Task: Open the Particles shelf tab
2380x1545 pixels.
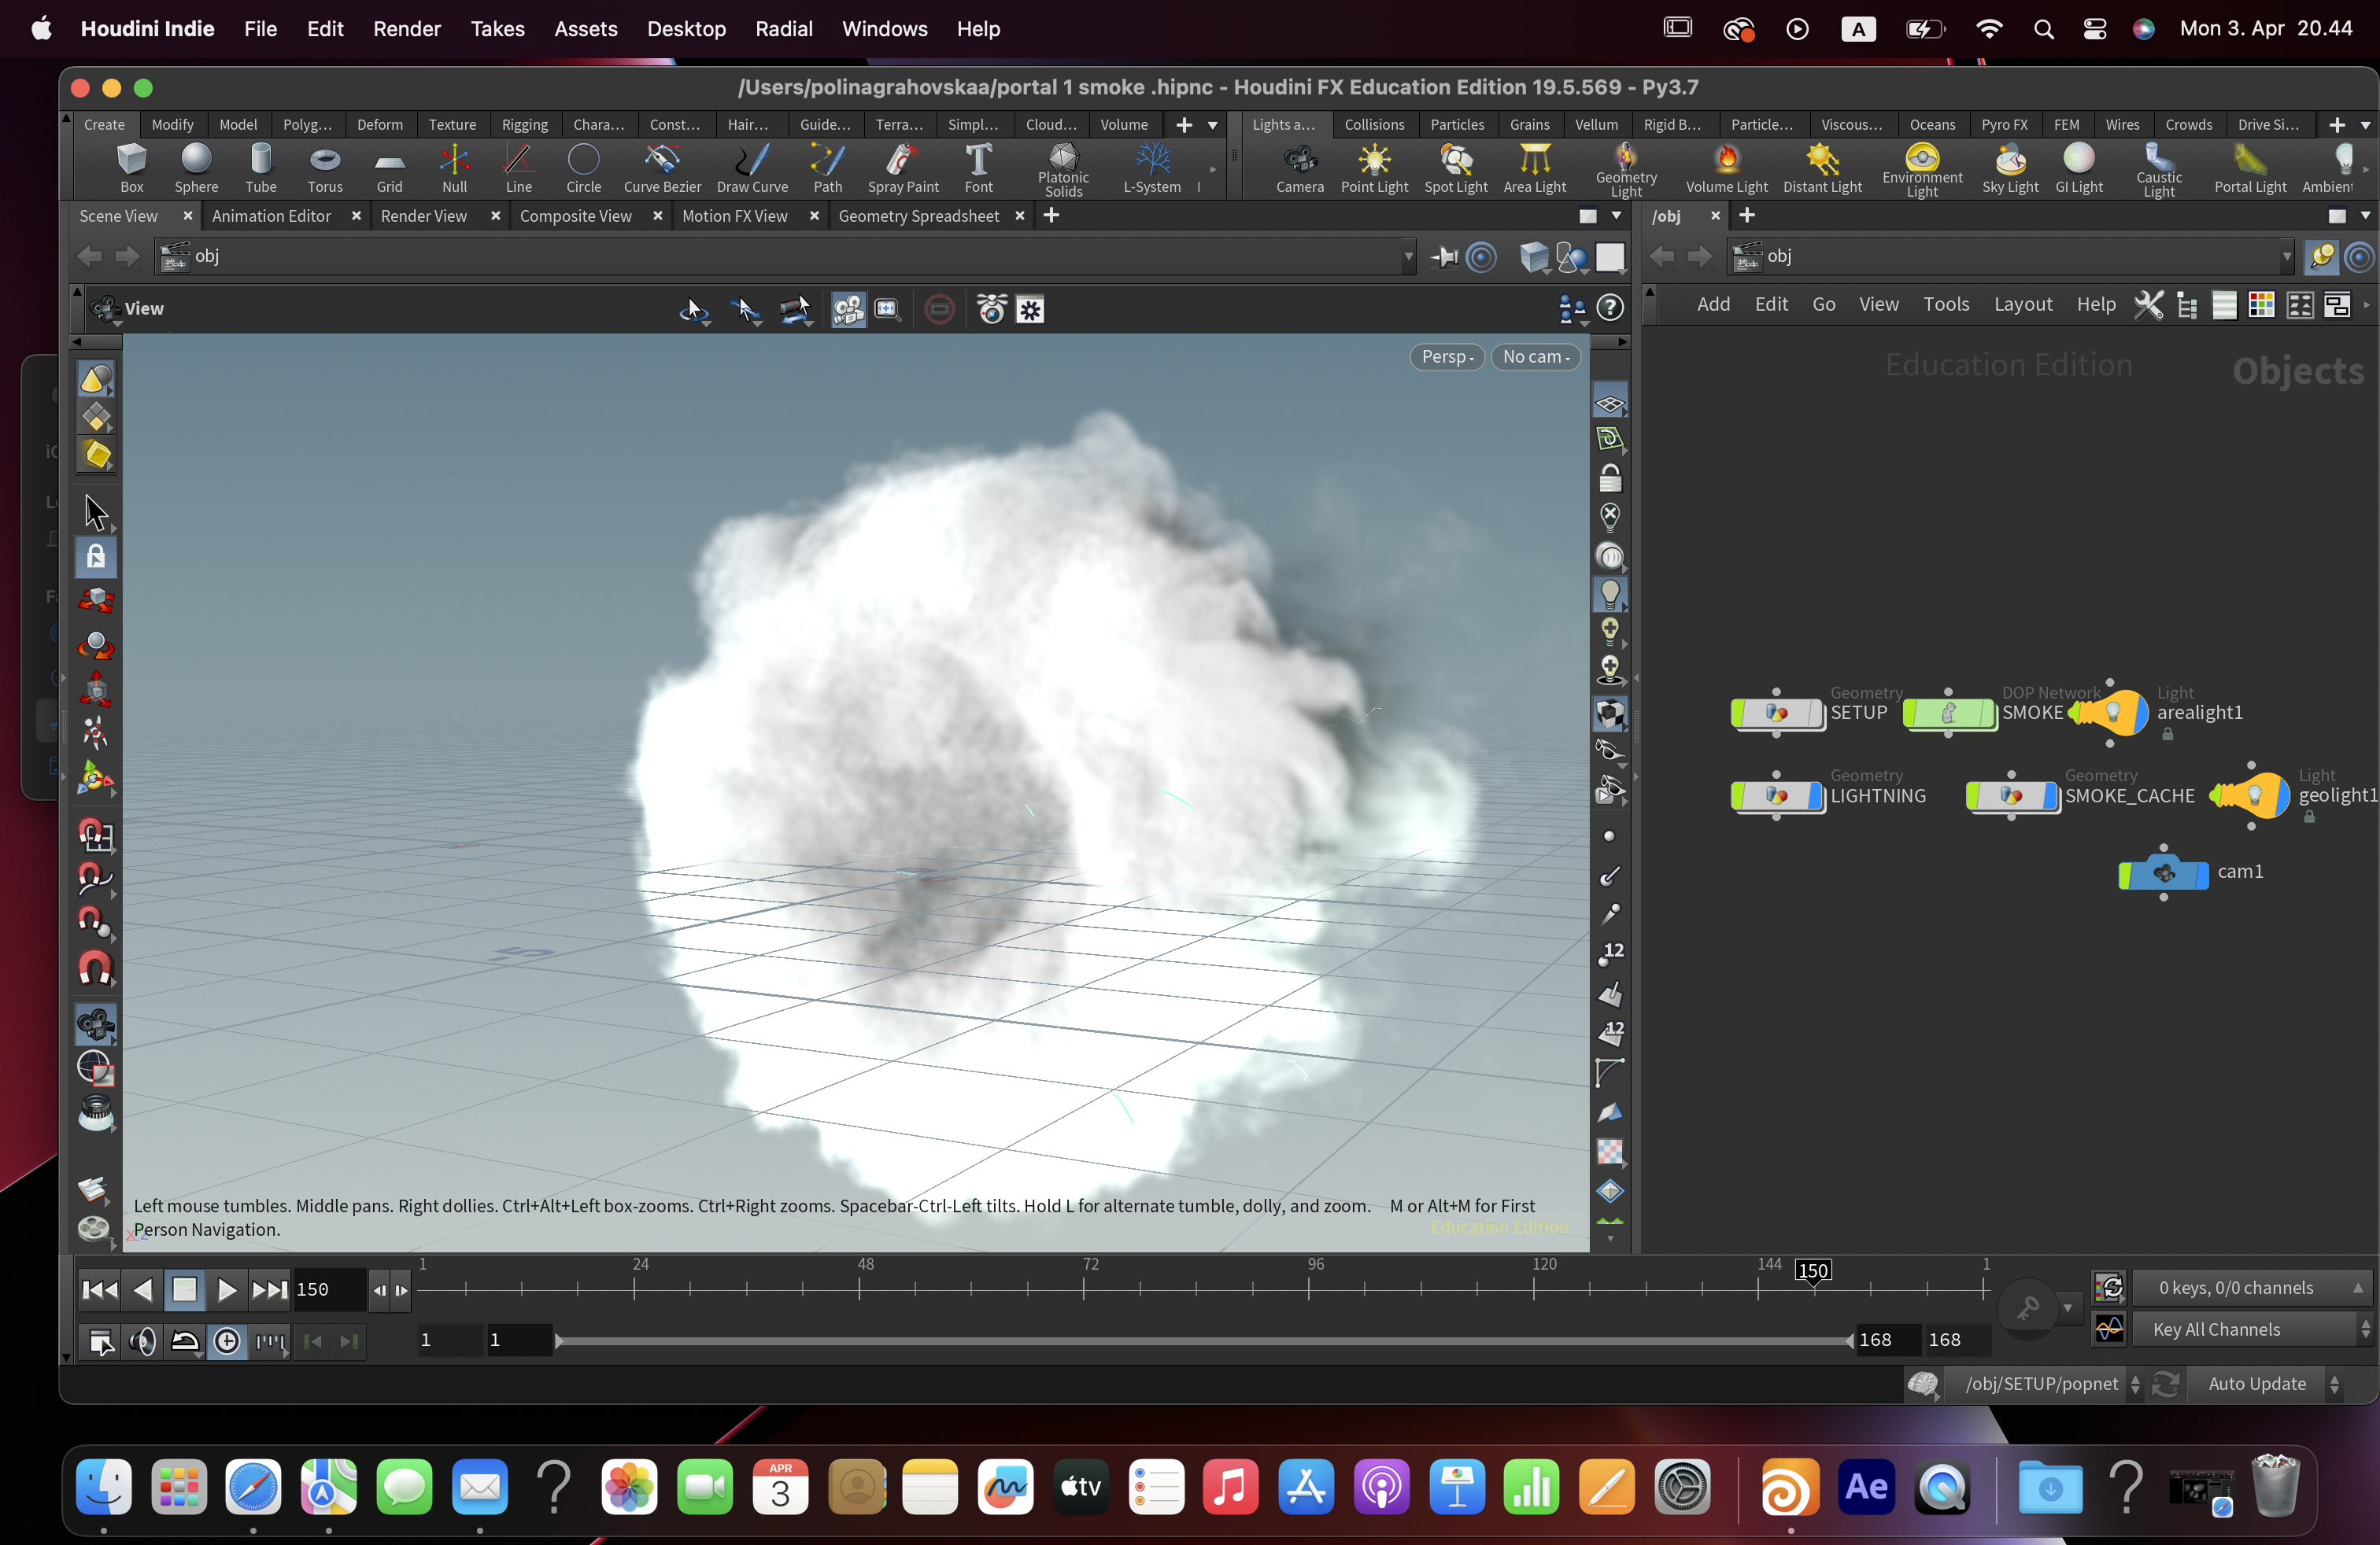Action: (x=1456, y=125)
